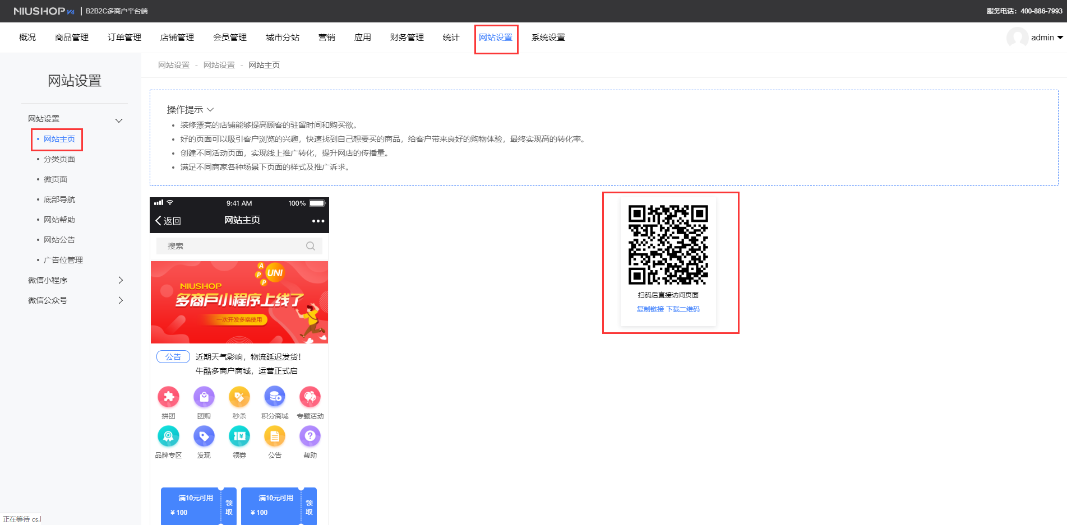Click 领取 on the first ¥100 coupon
Image resolution: width=1067 pixels, height=525 pixels.
[229, 507]
